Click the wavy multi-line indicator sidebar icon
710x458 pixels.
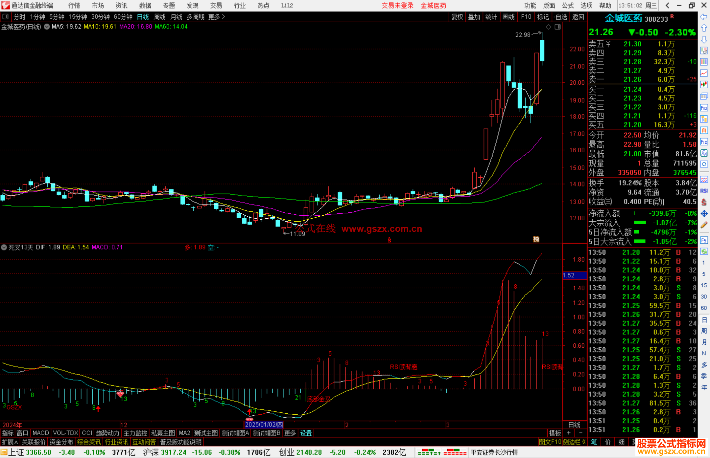(x=704, y=179)
